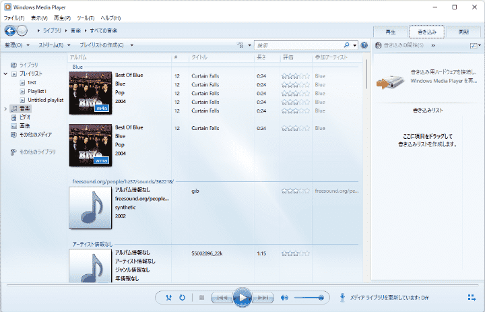Switch to Now Playing mode icon
The width and height of the screenshot is (485, 312).
472,297
